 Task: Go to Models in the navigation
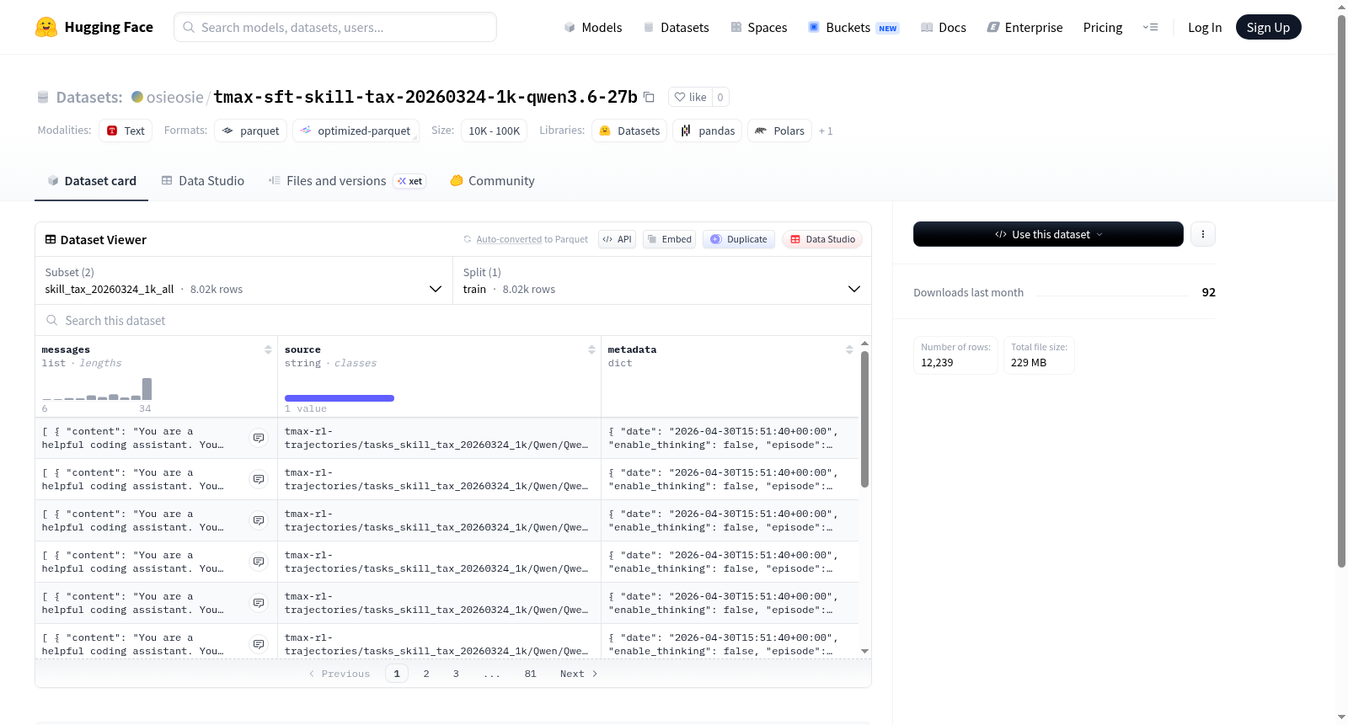(x=593, y=27)
